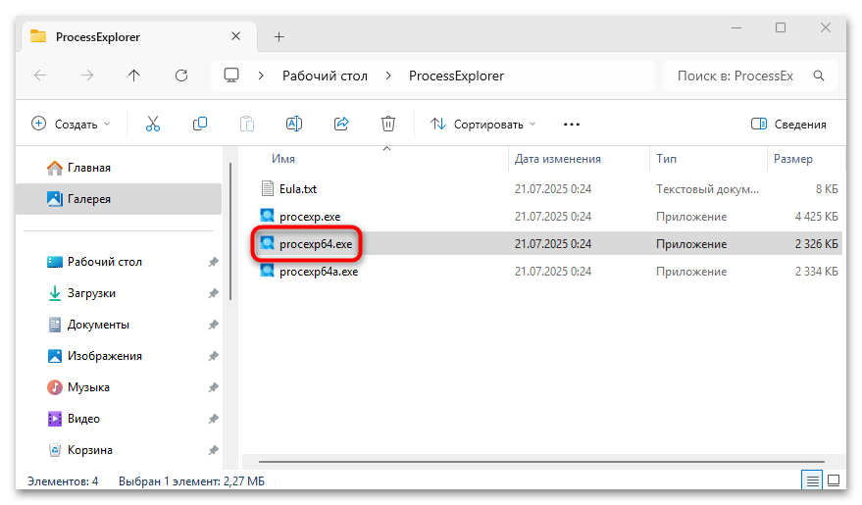Sort by Дата изменения column header
The width and height of the screenshot is (862, 505).
click(x=557, y=159)
